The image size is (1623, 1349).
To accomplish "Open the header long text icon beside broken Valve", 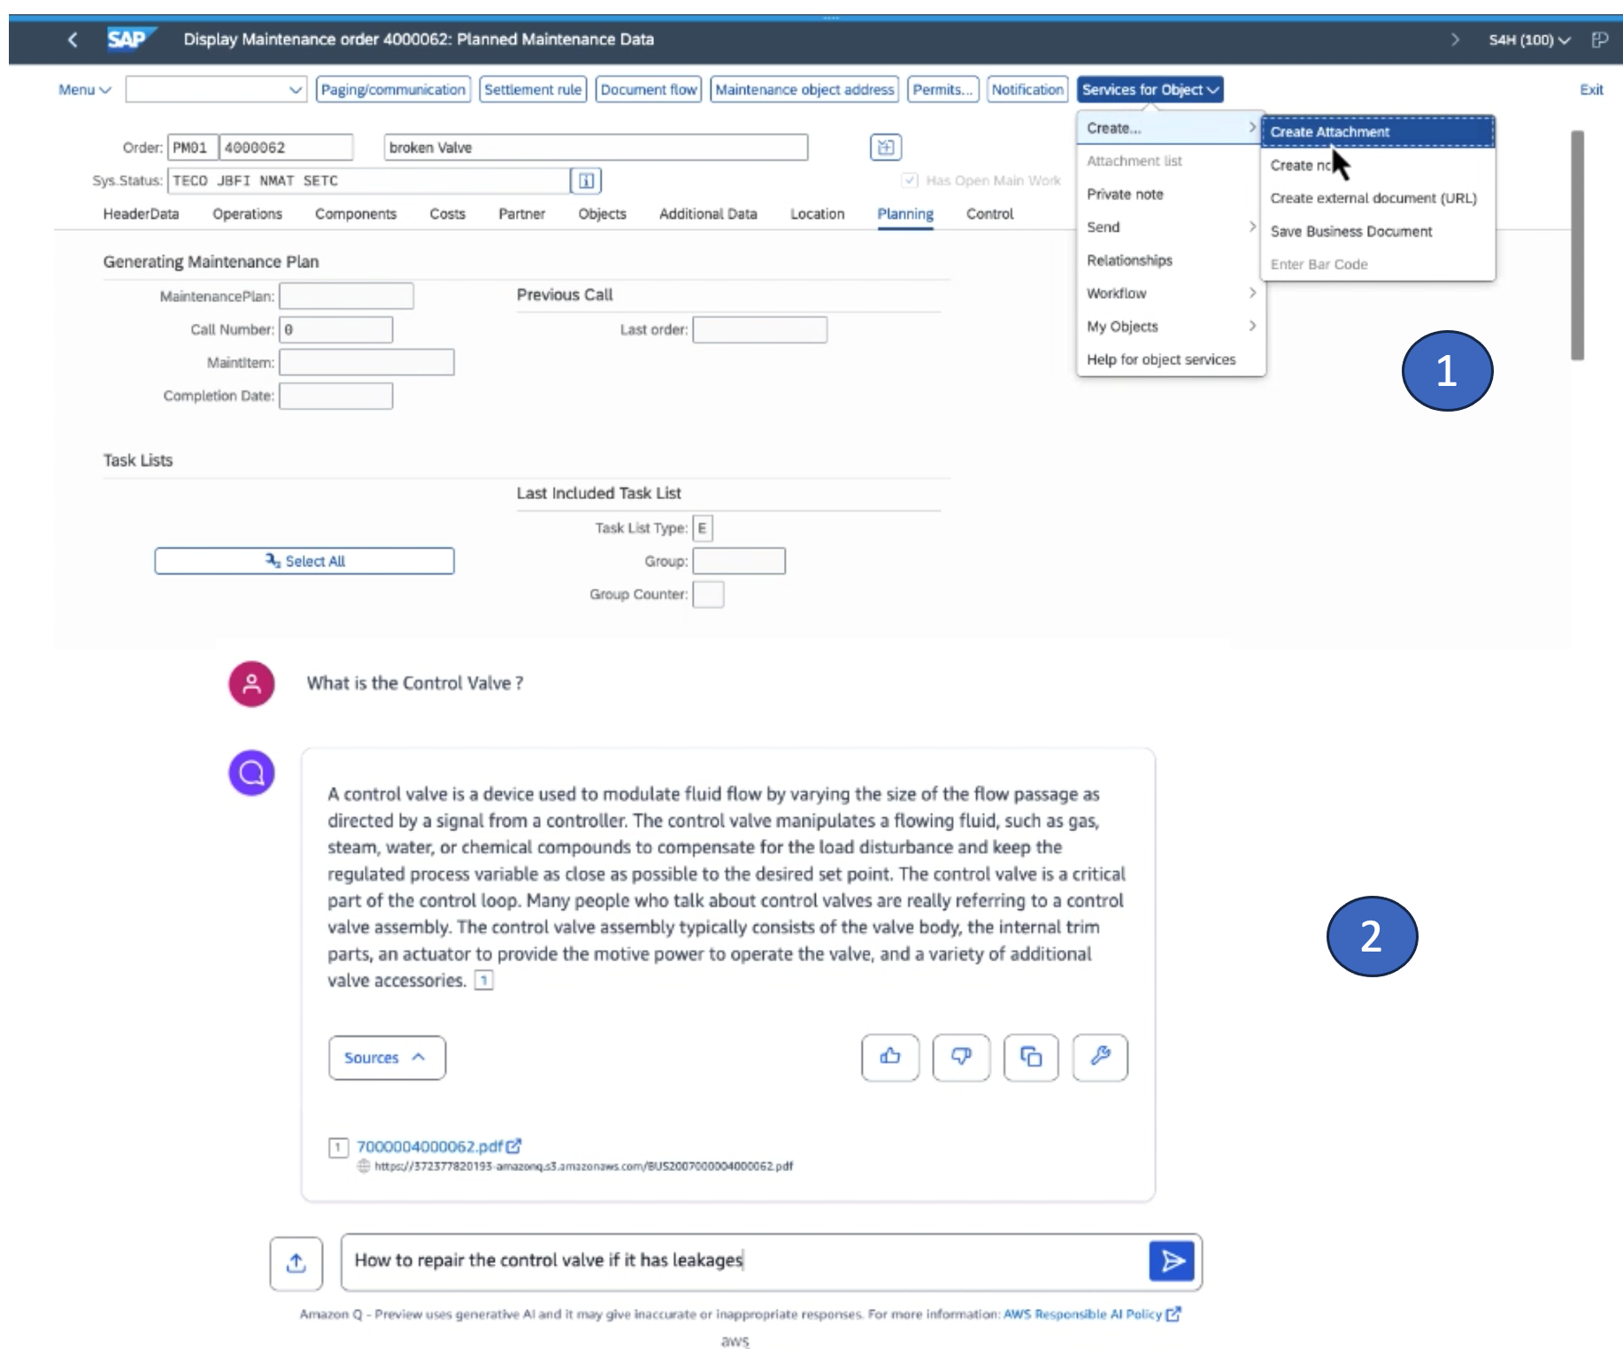I will point(885,147).
